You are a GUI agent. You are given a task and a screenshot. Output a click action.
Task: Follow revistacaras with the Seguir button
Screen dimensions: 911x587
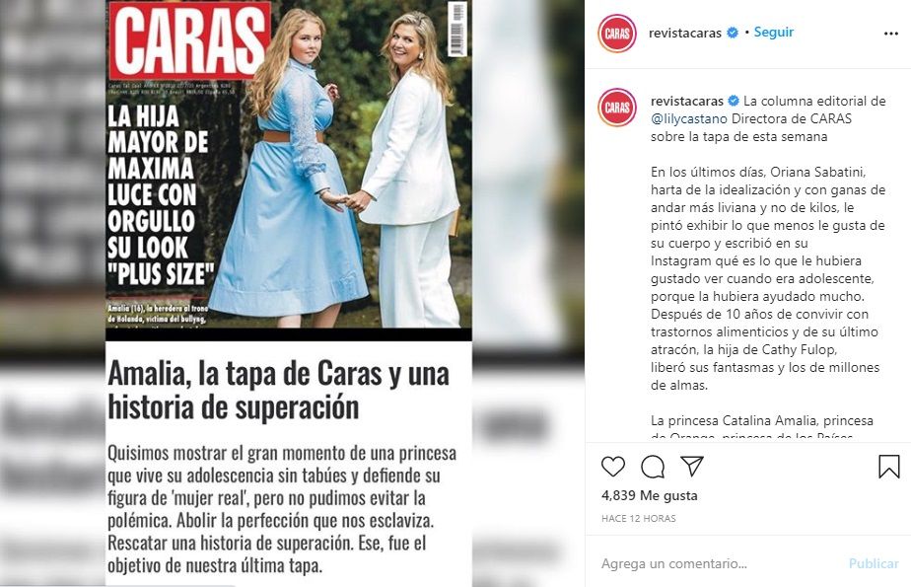click(773, 32)
